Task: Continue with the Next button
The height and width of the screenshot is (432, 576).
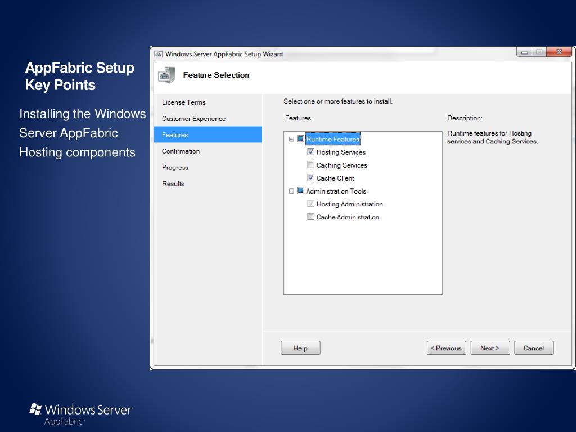Action: tap(490, 348)
